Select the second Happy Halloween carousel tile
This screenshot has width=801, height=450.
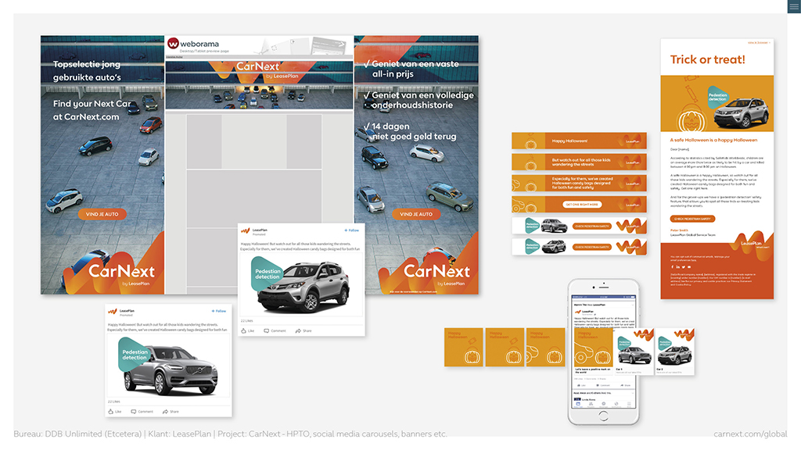click(505, 347)
